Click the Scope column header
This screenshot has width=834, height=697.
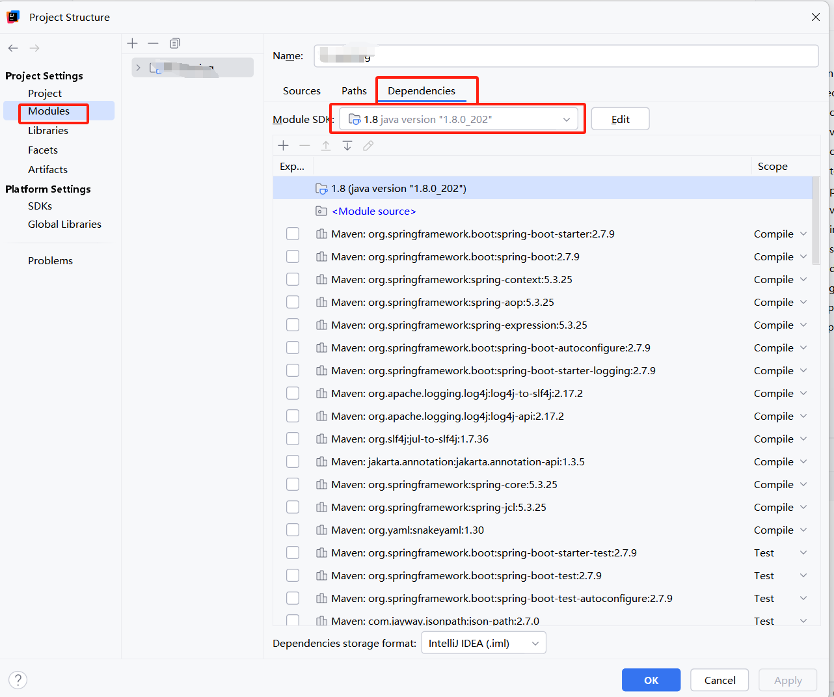772,166
